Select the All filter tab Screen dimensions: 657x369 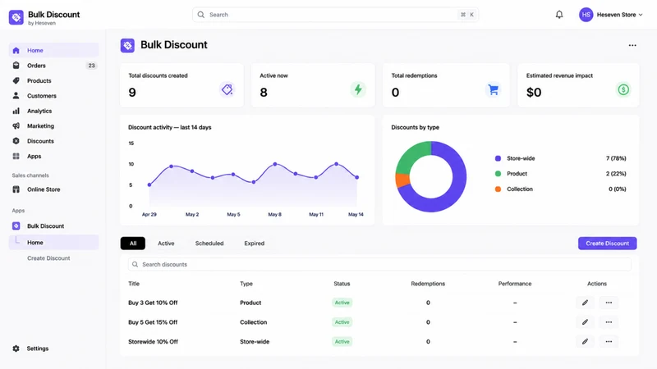click(x=133, y=243)
